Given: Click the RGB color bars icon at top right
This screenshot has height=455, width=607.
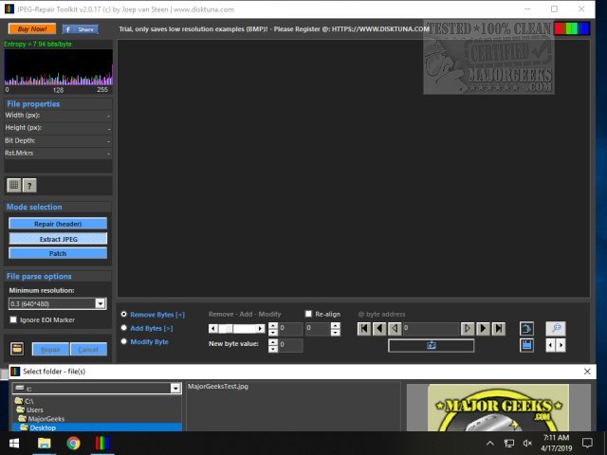Looking at the screenshot, I should point(572,28).
